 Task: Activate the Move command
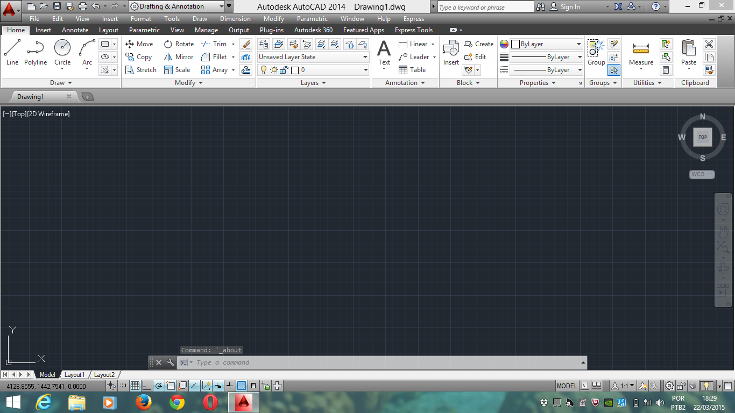[x=139, y=44]
